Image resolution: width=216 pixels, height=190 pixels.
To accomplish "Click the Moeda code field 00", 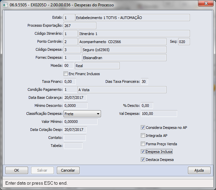I will pos(69,65).
